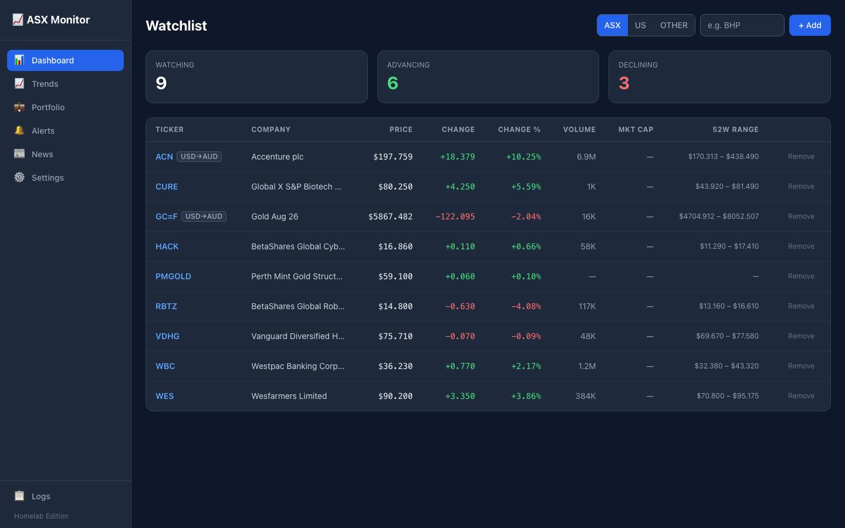Focus the ticker input field 'e.g. BHP'
This screenshot has width=845, height=528.
point(742,25)
